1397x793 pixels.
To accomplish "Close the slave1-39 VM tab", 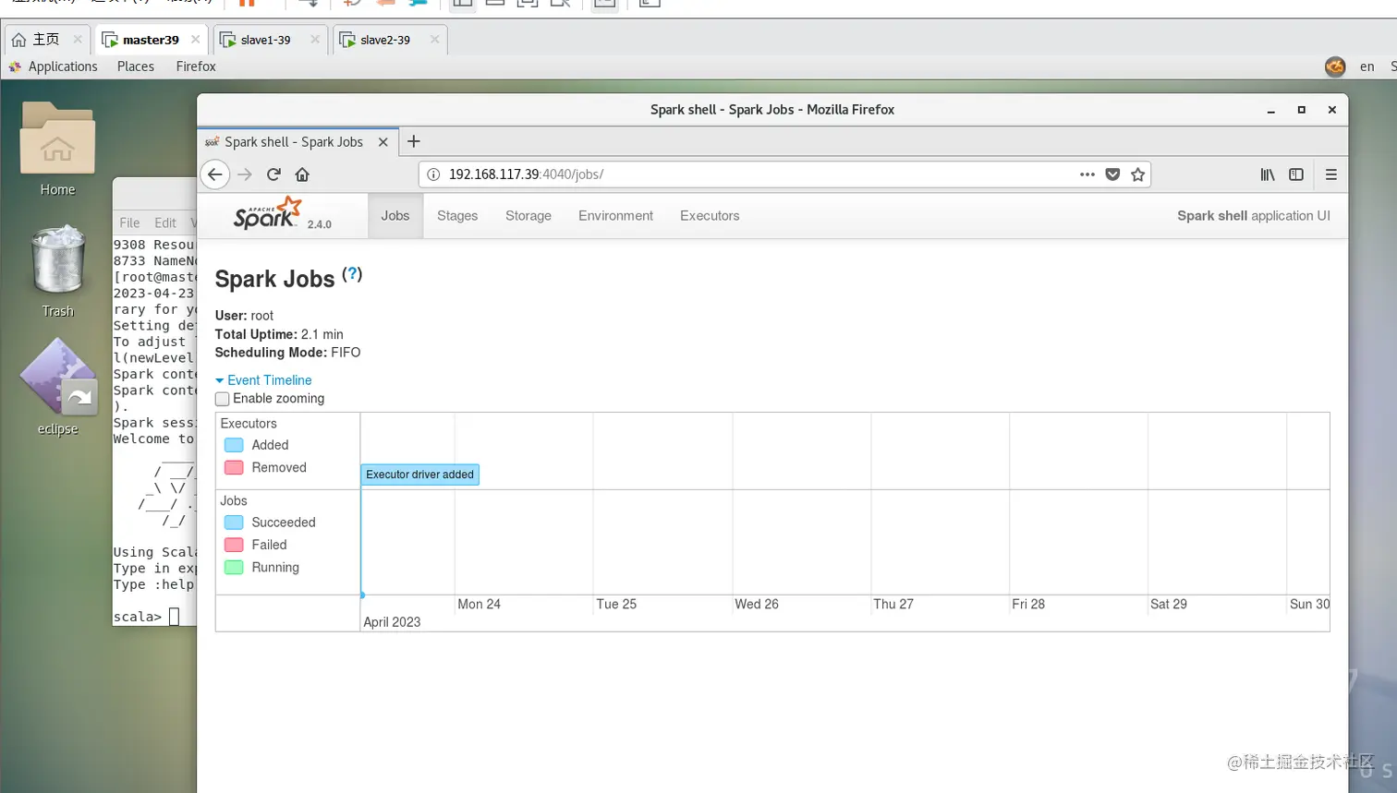I will coord(315,40).
